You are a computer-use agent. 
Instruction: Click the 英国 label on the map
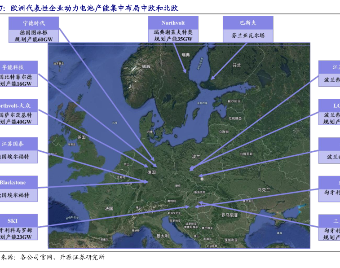coord(81,137)
